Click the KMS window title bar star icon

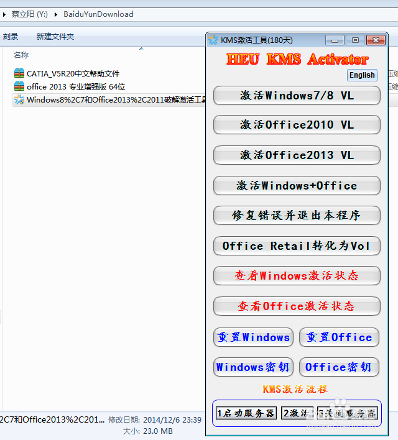point(213,40)
